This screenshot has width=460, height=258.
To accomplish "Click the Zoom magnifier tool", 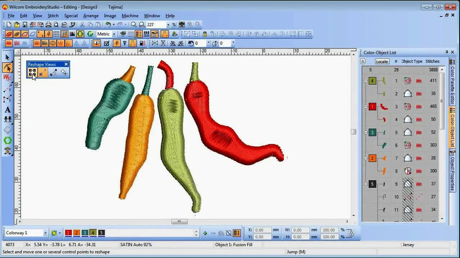I will tap(133, 24).
